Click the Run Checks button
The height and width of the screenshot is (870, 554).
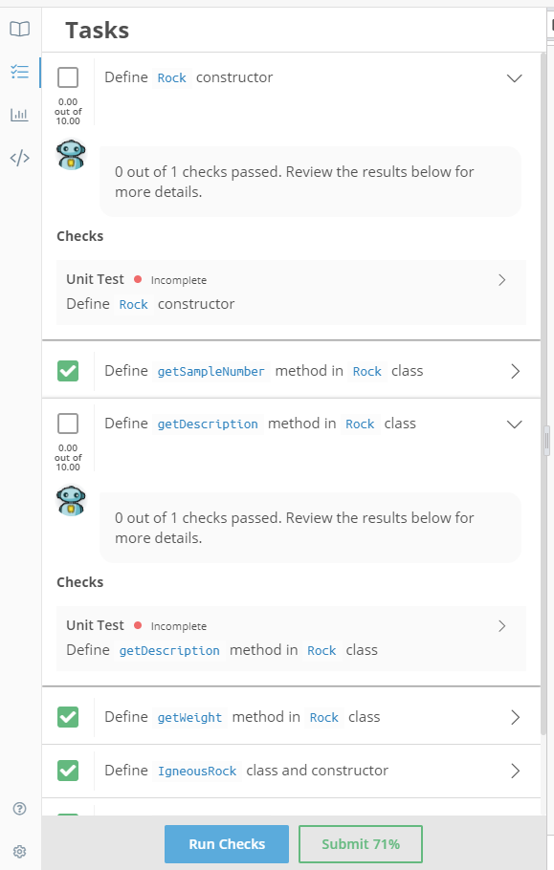tap(227, 844)
